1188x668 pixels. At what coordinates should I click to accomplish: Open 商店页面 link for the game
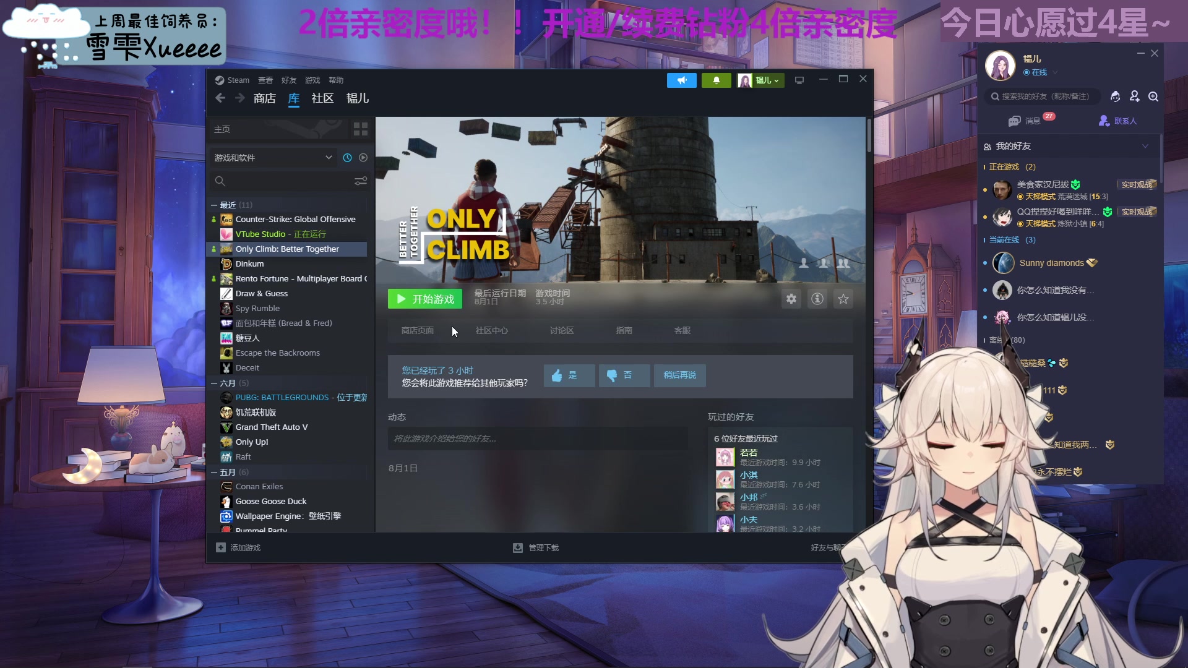click(418, 331)
